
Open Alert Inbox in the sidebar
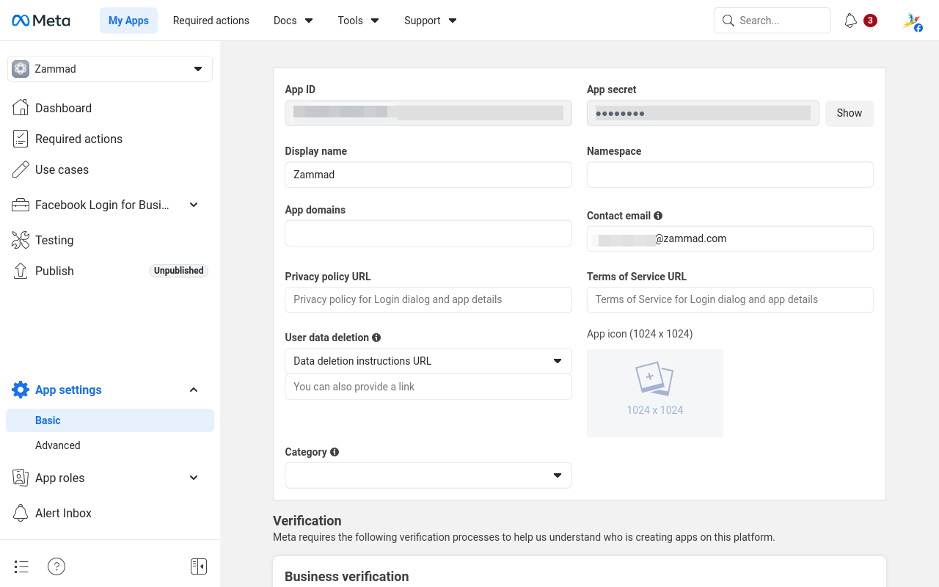110,513
